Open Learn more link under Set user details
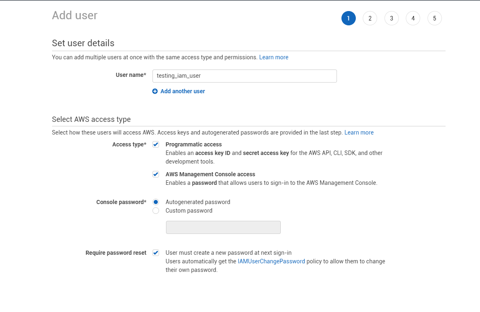Screen dimensions: 480x312 [x=274, y=57]
